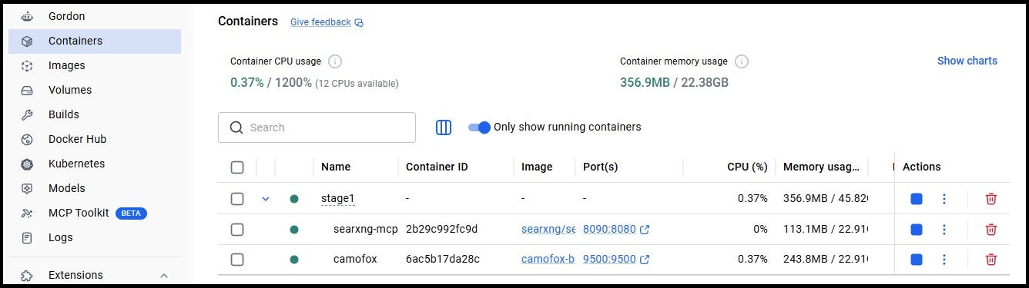Click external-link icon next to 8090:8080
The height and width of the screenshot is (288, 1029).
click(645, 230)
